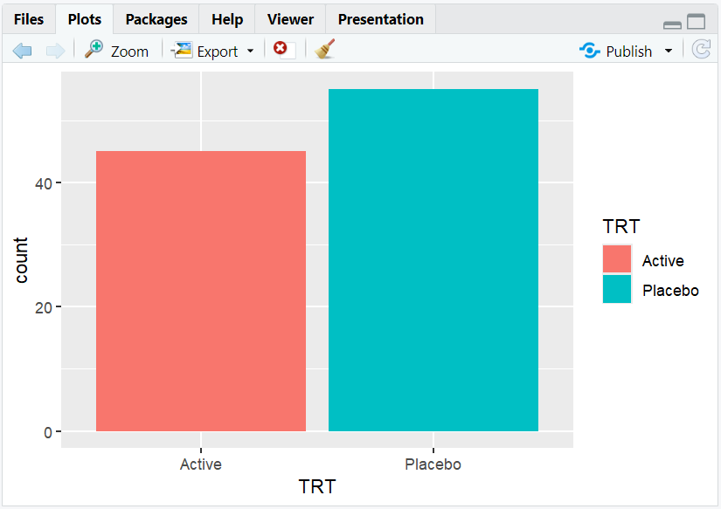Go to the previous plot arrow
This screenshot has height=509, width=721.
[x=23, y=51]
